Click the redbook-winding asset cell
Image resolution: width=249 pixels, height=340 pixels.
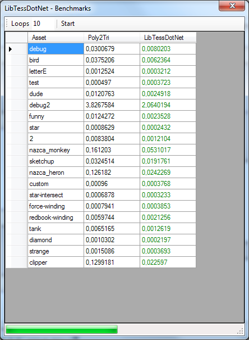coord(56,217)
